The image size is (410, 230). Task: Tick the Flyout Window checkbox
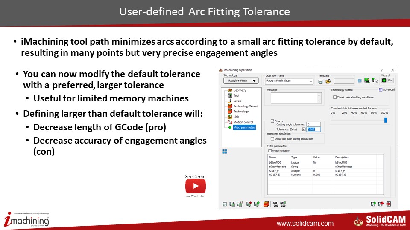tap(269, 150)
